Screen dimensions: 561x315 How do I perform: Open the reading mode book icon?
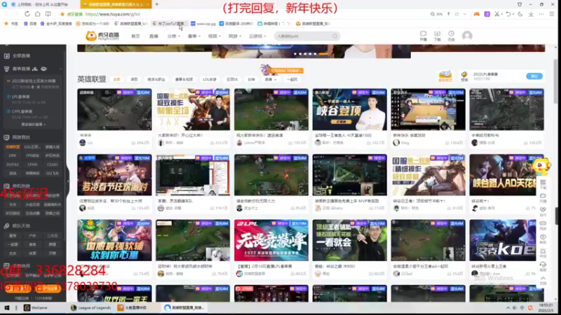(48, 14)
